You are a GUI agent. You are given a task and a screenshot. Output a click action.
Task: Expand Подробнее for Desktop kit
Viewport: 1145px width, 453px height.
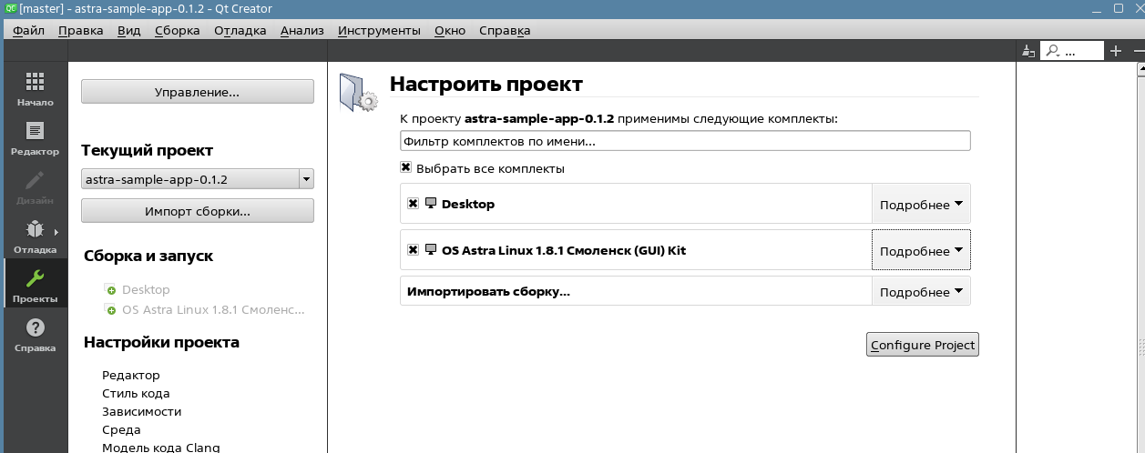(x=921, y=205)
